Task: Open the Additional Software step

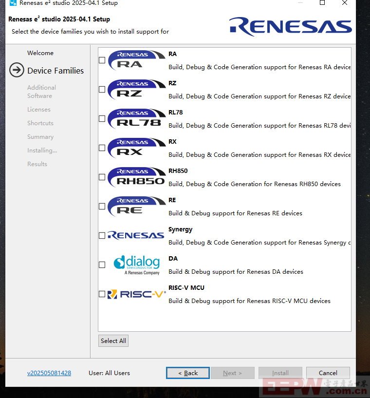Action: click(41, 92)
